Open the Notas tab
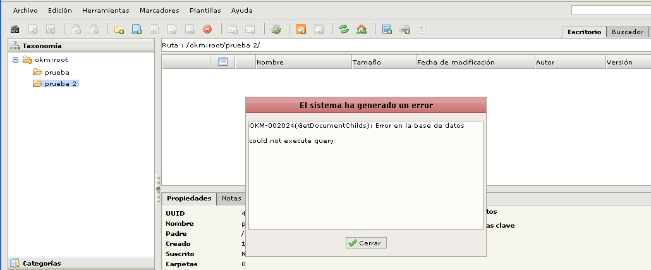Image resolution: width=651 pixels, height=270 pixels. [x=231, y=199]
